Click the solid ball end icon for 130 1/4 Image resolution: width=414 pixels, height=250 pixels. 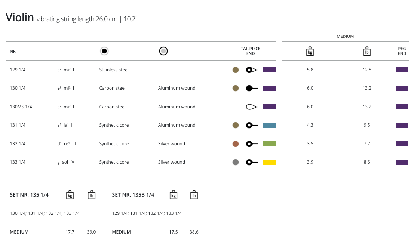click(252, 88)
